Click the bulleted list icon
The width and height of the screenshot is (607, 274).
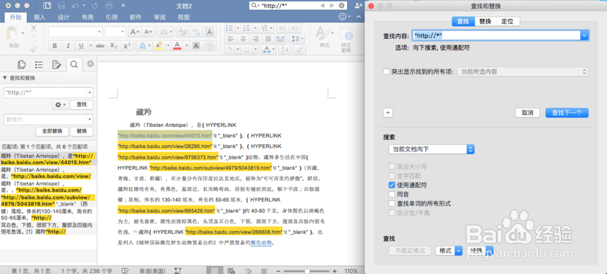click(x=230, y=28)
